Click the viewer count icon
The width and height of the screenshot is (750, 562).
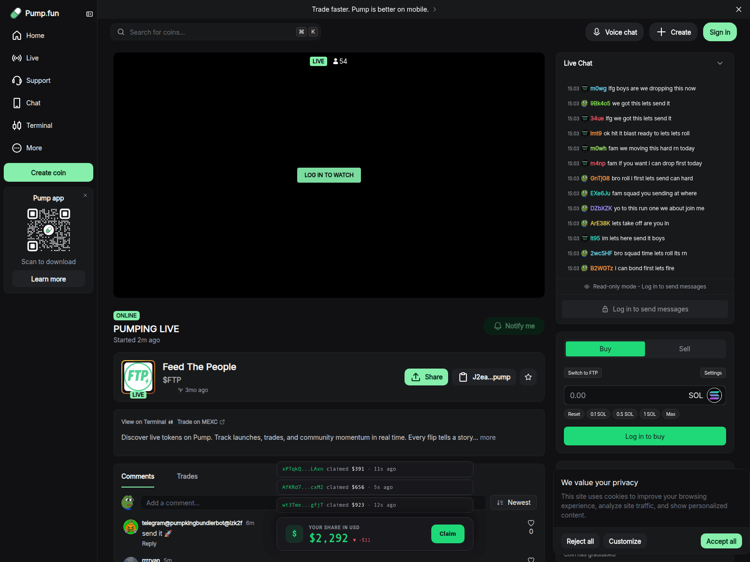[x=336, y=61]
